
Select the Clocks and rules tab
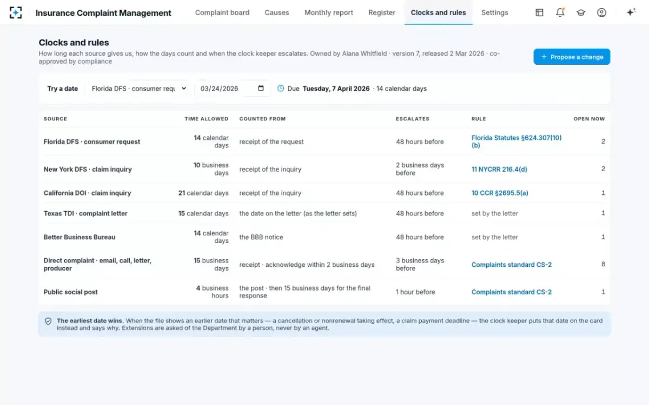[x=439, y=12]
